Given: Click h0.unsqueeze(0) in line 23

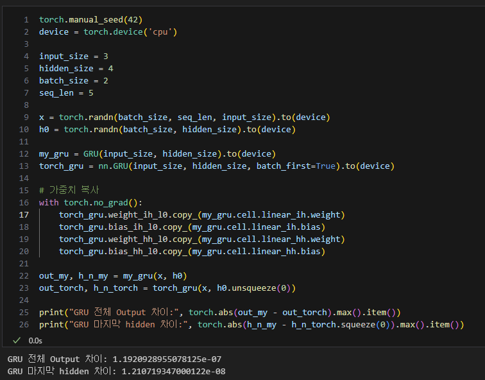Looking at the screenshot, I should click(x=253, y=288).
